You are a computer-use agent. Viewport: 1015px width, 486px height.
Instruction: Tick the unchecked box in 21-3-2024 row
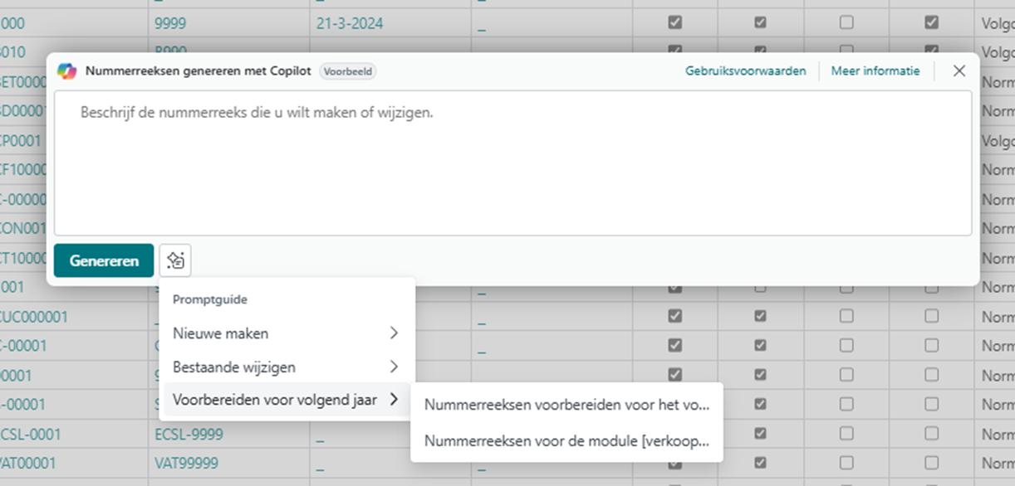click(x=846, y=23)
